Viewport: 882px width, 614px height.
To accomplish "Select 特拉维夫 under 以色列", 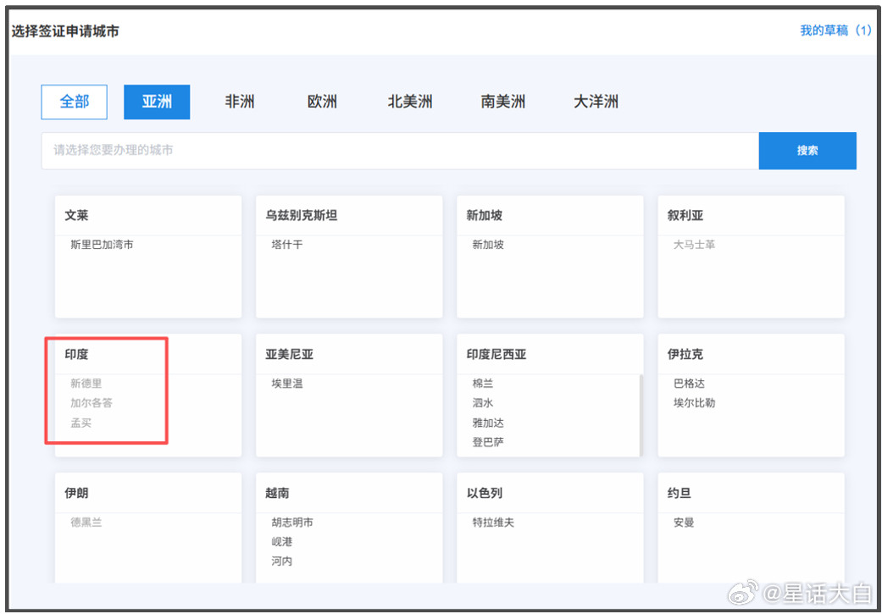I will [x=493, y=523].
